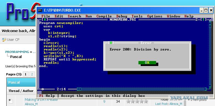Click the vertical scrollbar up arrow

click(x=210, y=23)
